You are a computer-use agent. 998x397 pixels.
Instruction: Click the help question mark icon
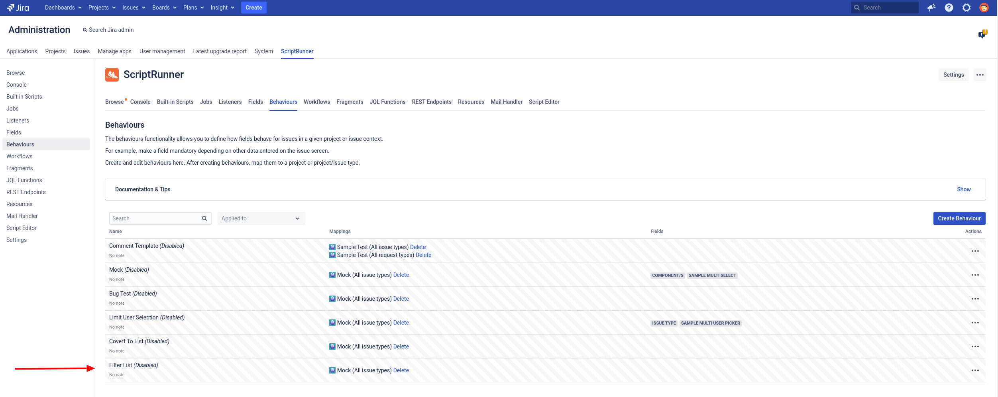pyautogui.click(x=949, y=7)
